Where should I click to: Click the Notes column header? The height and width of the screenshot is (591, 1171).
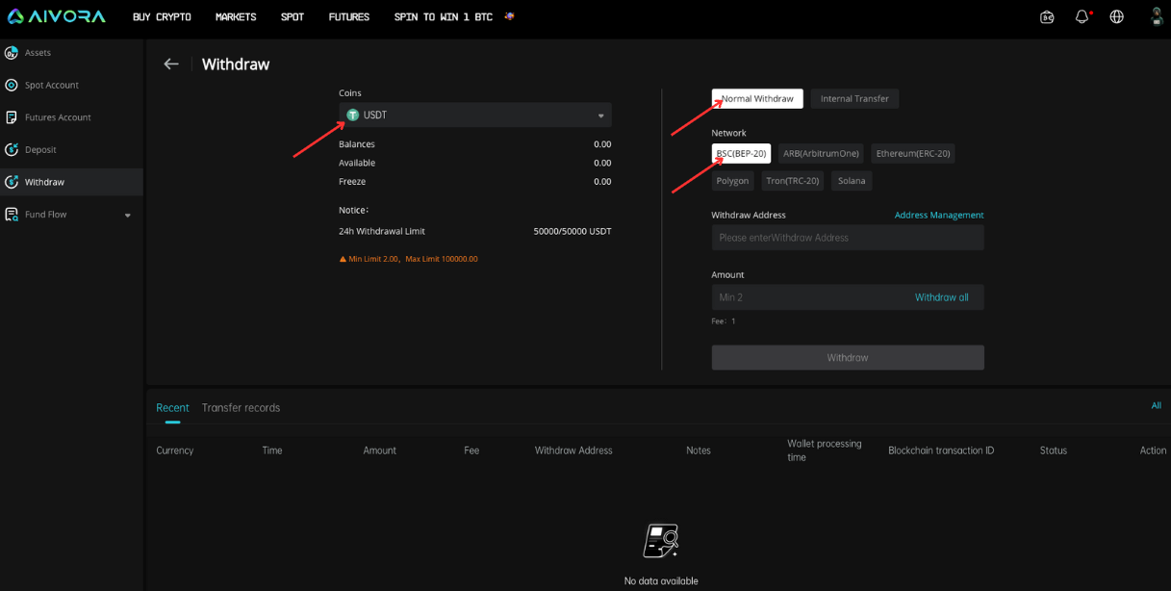point(699,450)
